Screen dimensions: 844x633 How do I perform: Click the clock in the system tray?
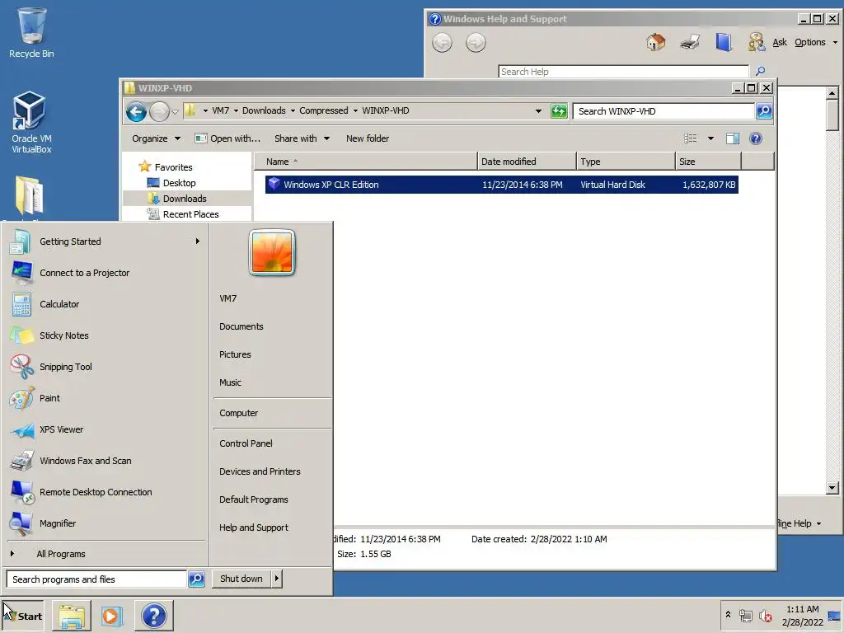pyautogui.click(x=802, y=616)
